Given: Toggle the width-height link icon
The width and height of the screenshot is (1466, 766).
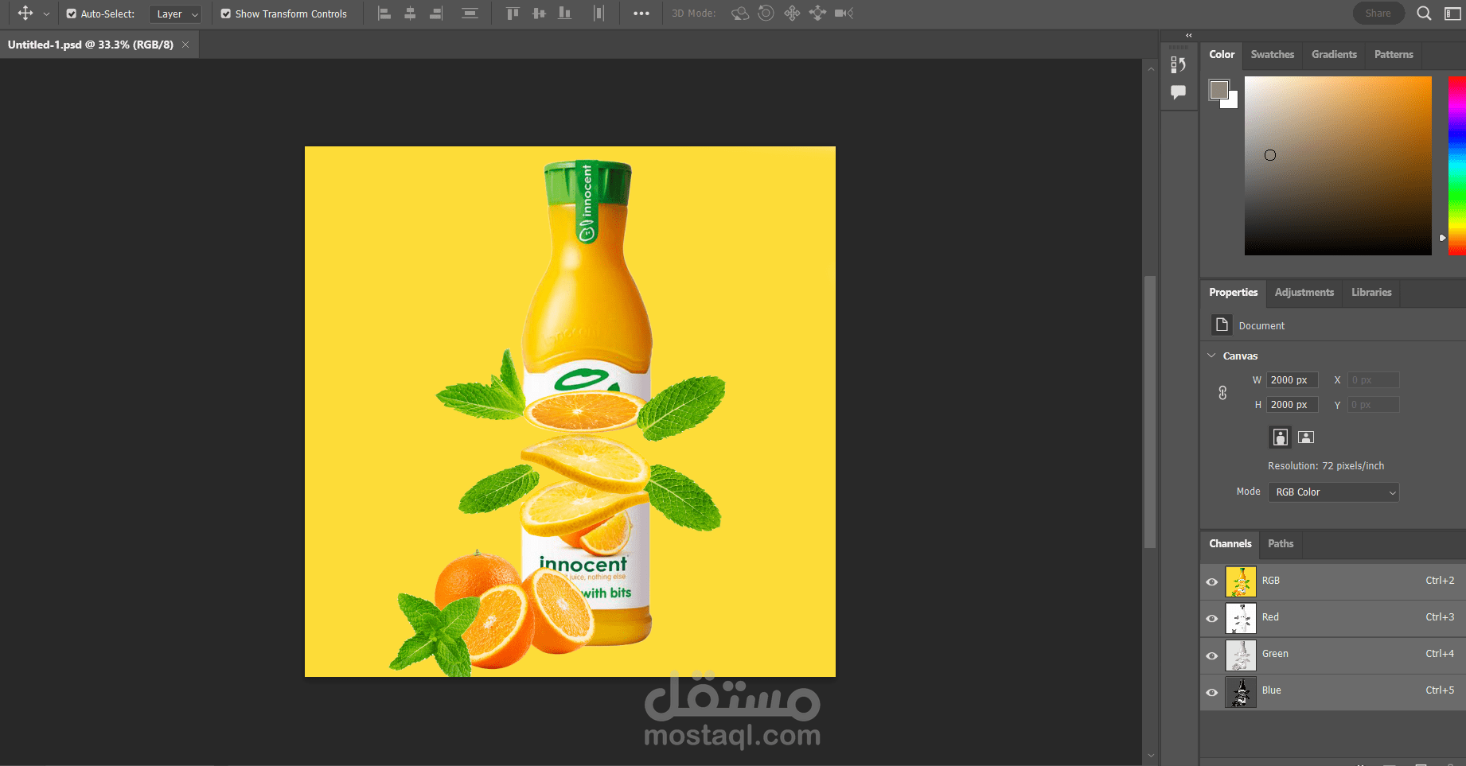Looking at the screenshot, I should tap(1222, 393).
